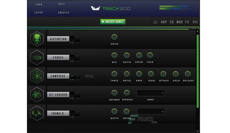This screenshot has height=133, width=230.
Task: Click the Compress cube hexagon icon
Action: pyautogui.click(x=37, y=76)
